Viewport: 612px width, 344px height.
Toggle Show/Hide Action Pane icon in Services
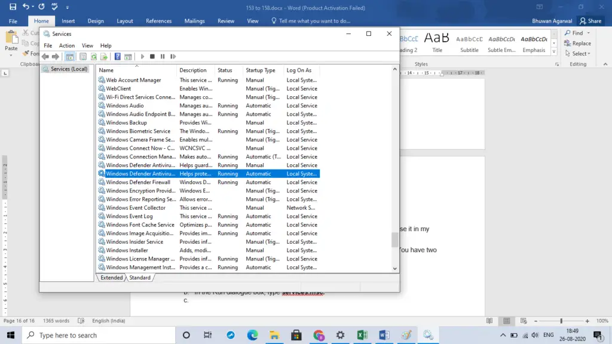(128, 57)
